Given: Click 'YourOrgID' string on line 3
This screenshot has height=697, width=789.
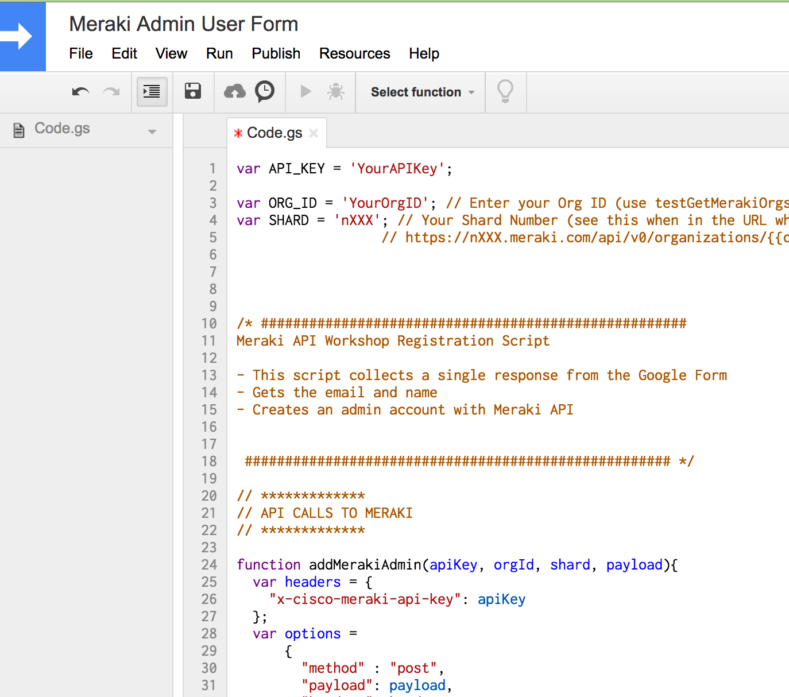Looking at the screenshot, I should 385,203.
